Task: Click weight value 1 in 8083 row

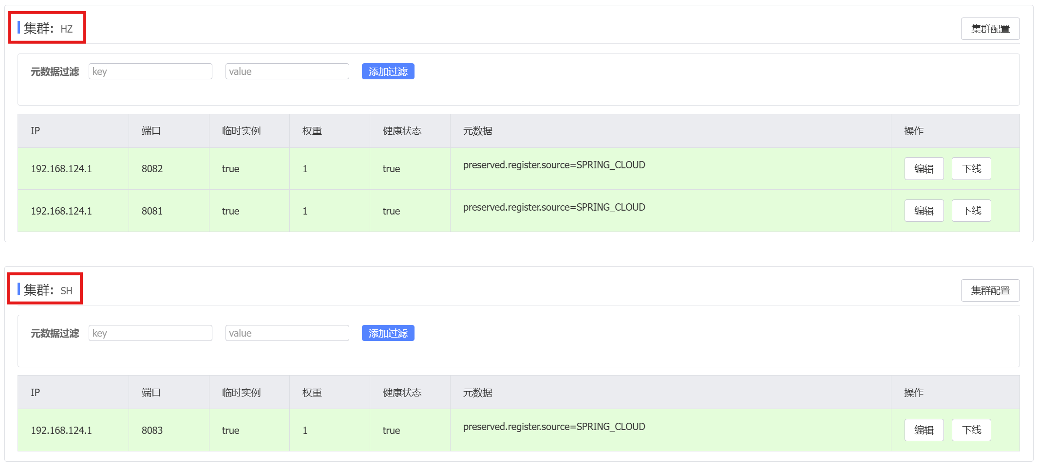Action: pos(305,431)
